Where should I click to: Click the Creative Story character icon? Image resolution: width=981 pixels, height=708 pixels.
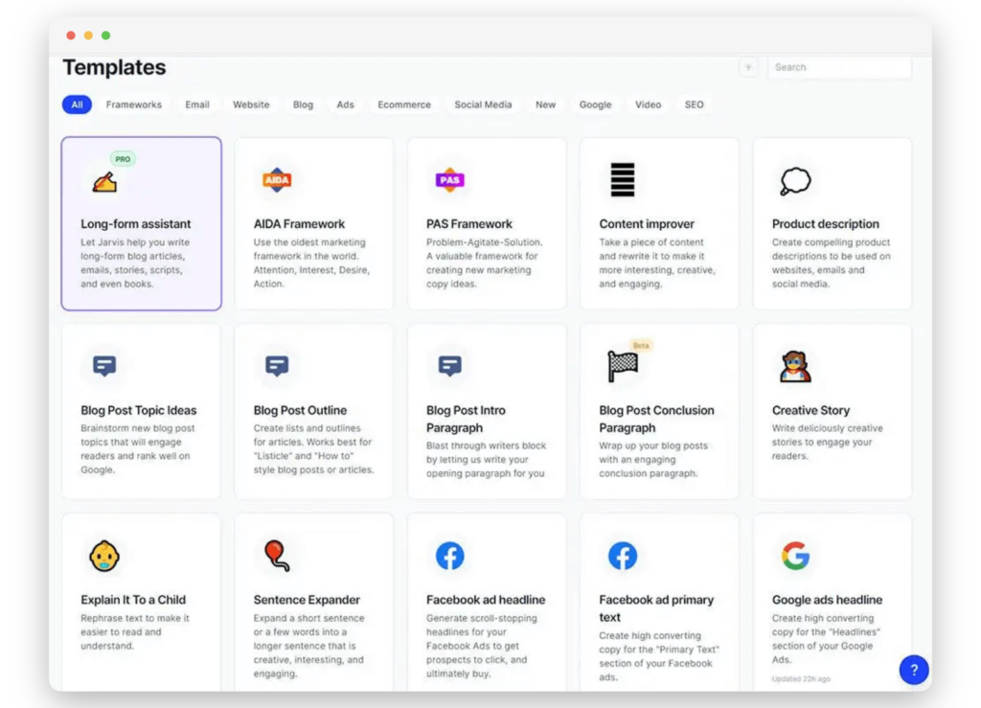[795, 366]
